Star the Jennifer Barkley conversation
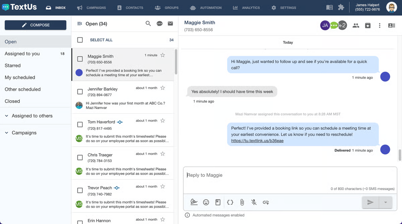 coord(163,88)
